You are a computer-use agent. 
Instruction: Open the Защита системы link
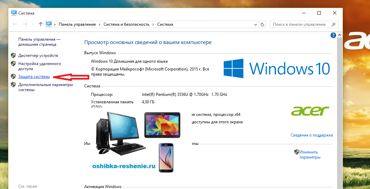tap(34, 77)
